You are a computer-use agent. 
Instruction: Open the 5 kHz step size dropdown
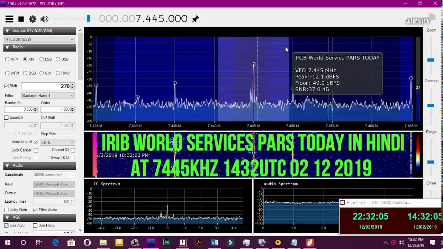pyautogui.click(x=57, y=142)
